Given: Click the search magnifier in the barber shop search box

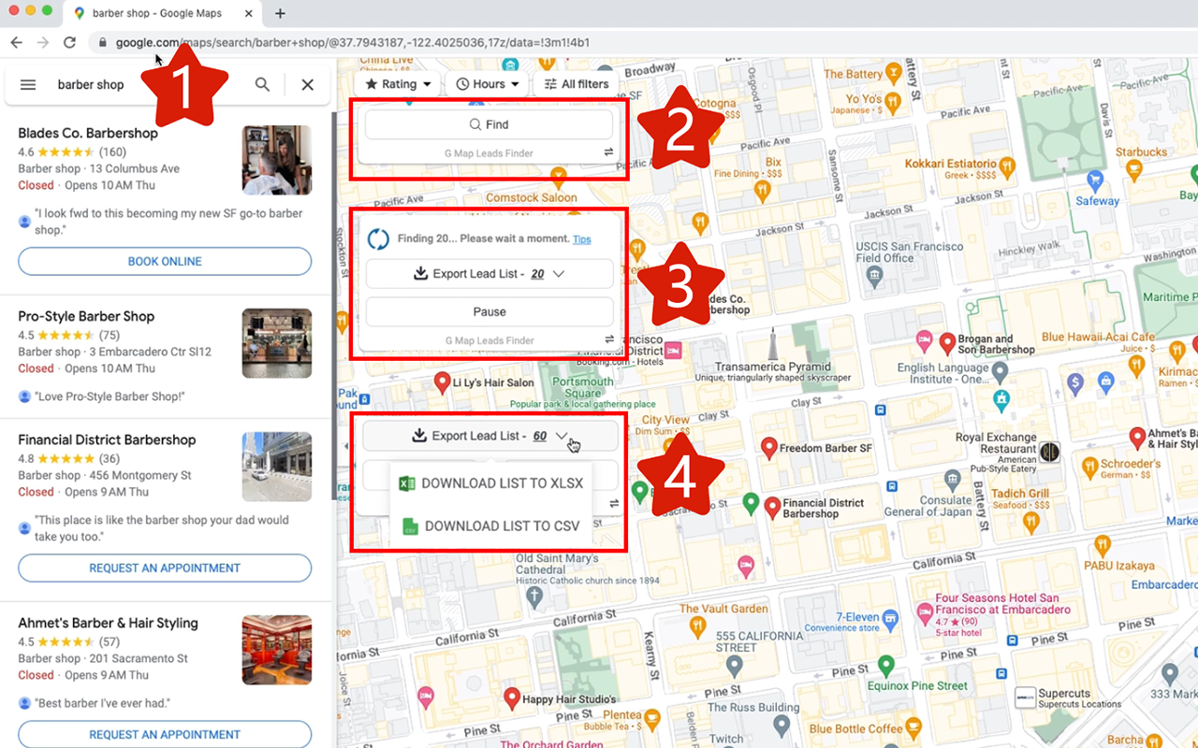Looking at the screenshot, I should point(262,84).
